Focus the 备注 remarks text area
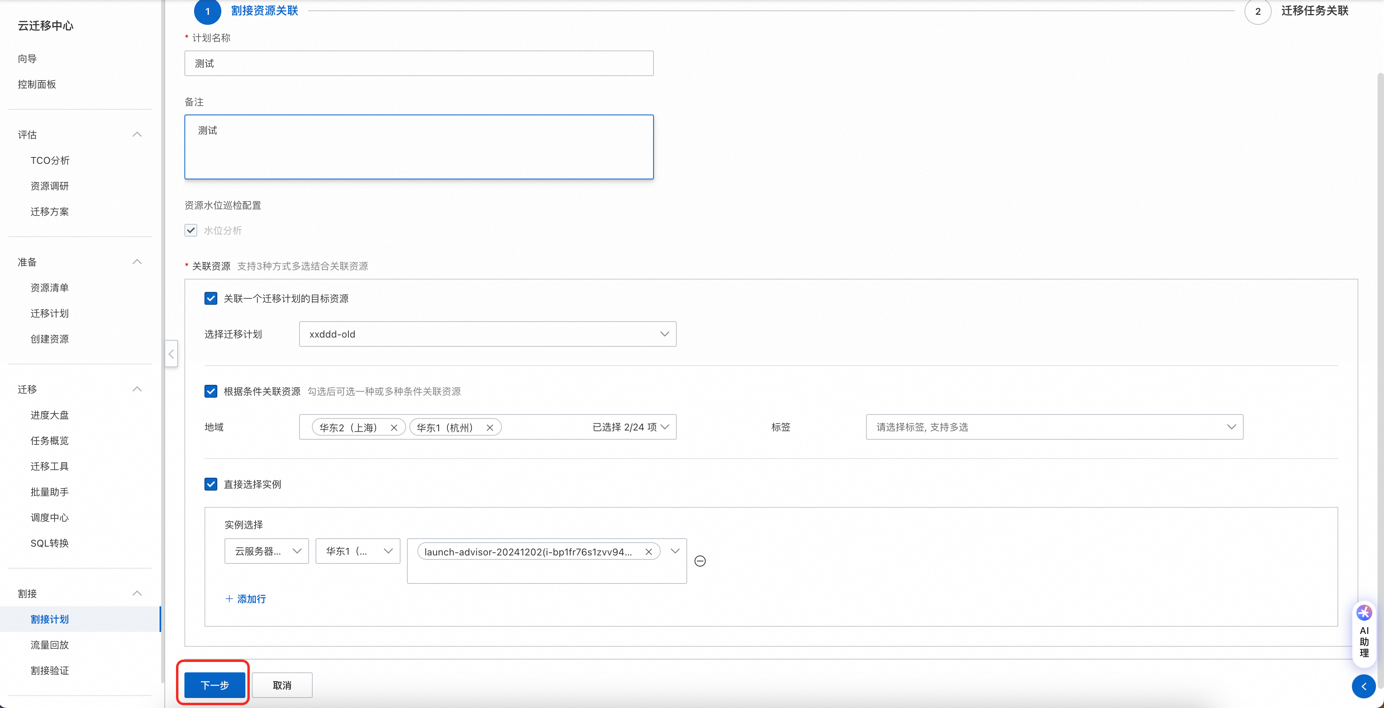The width and height of the screenshot is (1384, 708). point(419,147)
